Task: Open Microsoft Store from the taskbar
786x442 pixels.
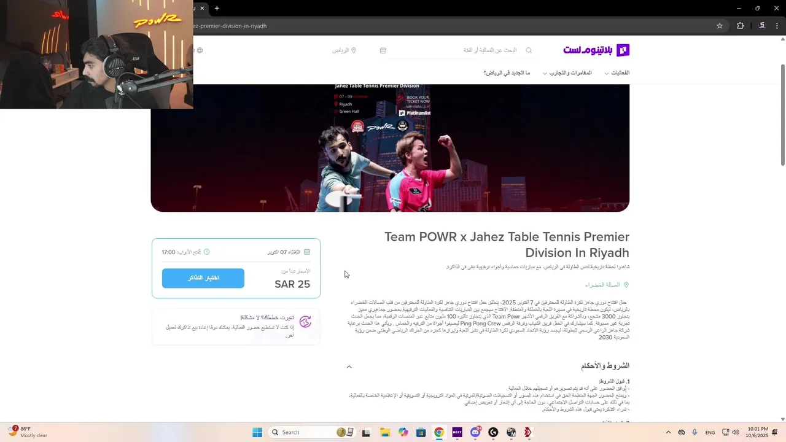Action: coord(421,432)
